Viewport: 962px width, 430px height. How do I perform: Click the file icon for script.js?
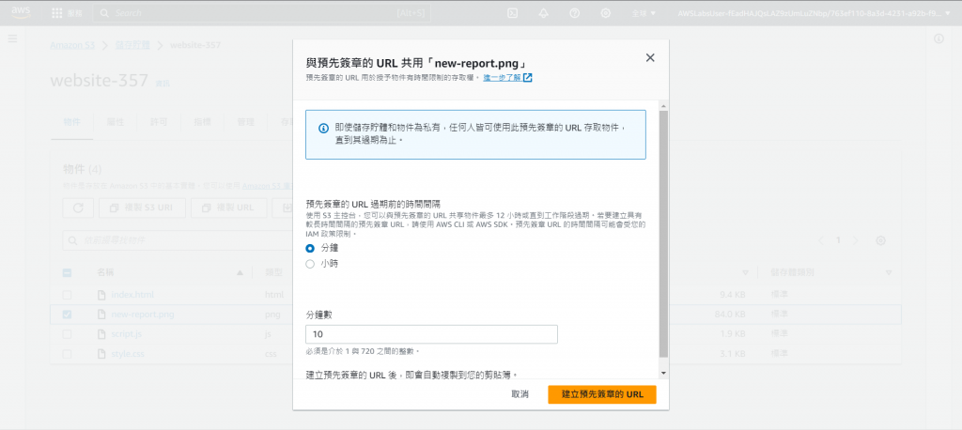101,334
